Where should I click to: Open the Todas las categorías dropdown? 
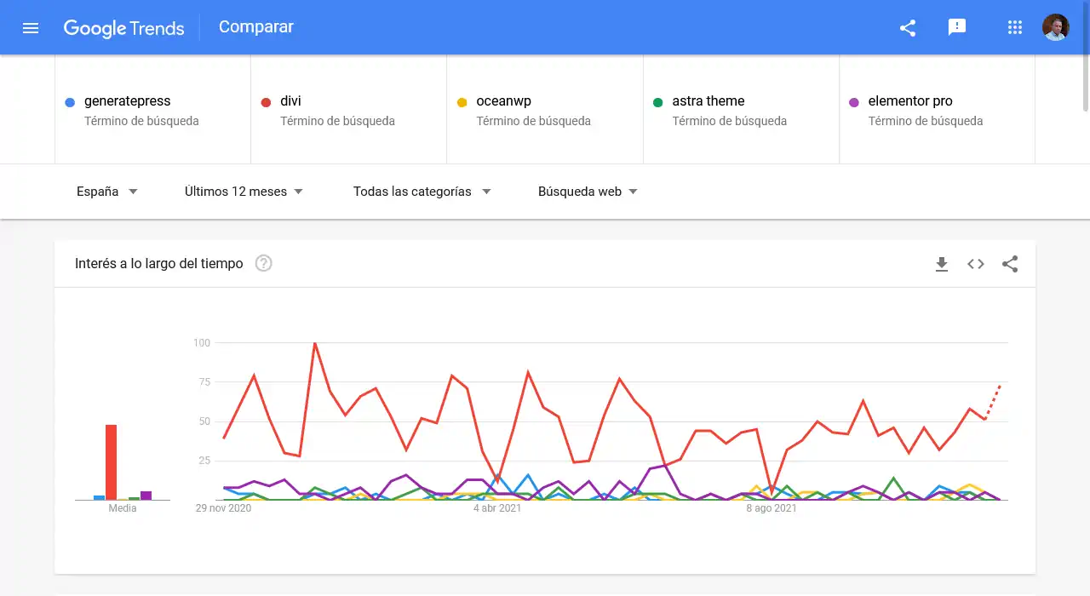[422, 192]
